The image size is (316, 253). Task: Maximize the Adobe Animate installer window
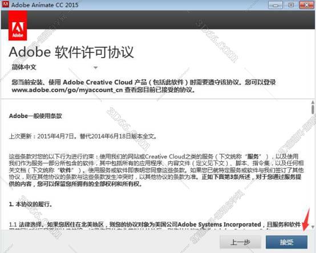291,5
